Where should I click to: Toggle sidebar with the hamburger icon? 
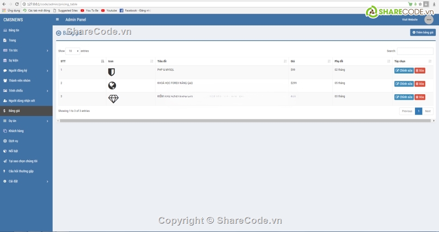(57, 19)
